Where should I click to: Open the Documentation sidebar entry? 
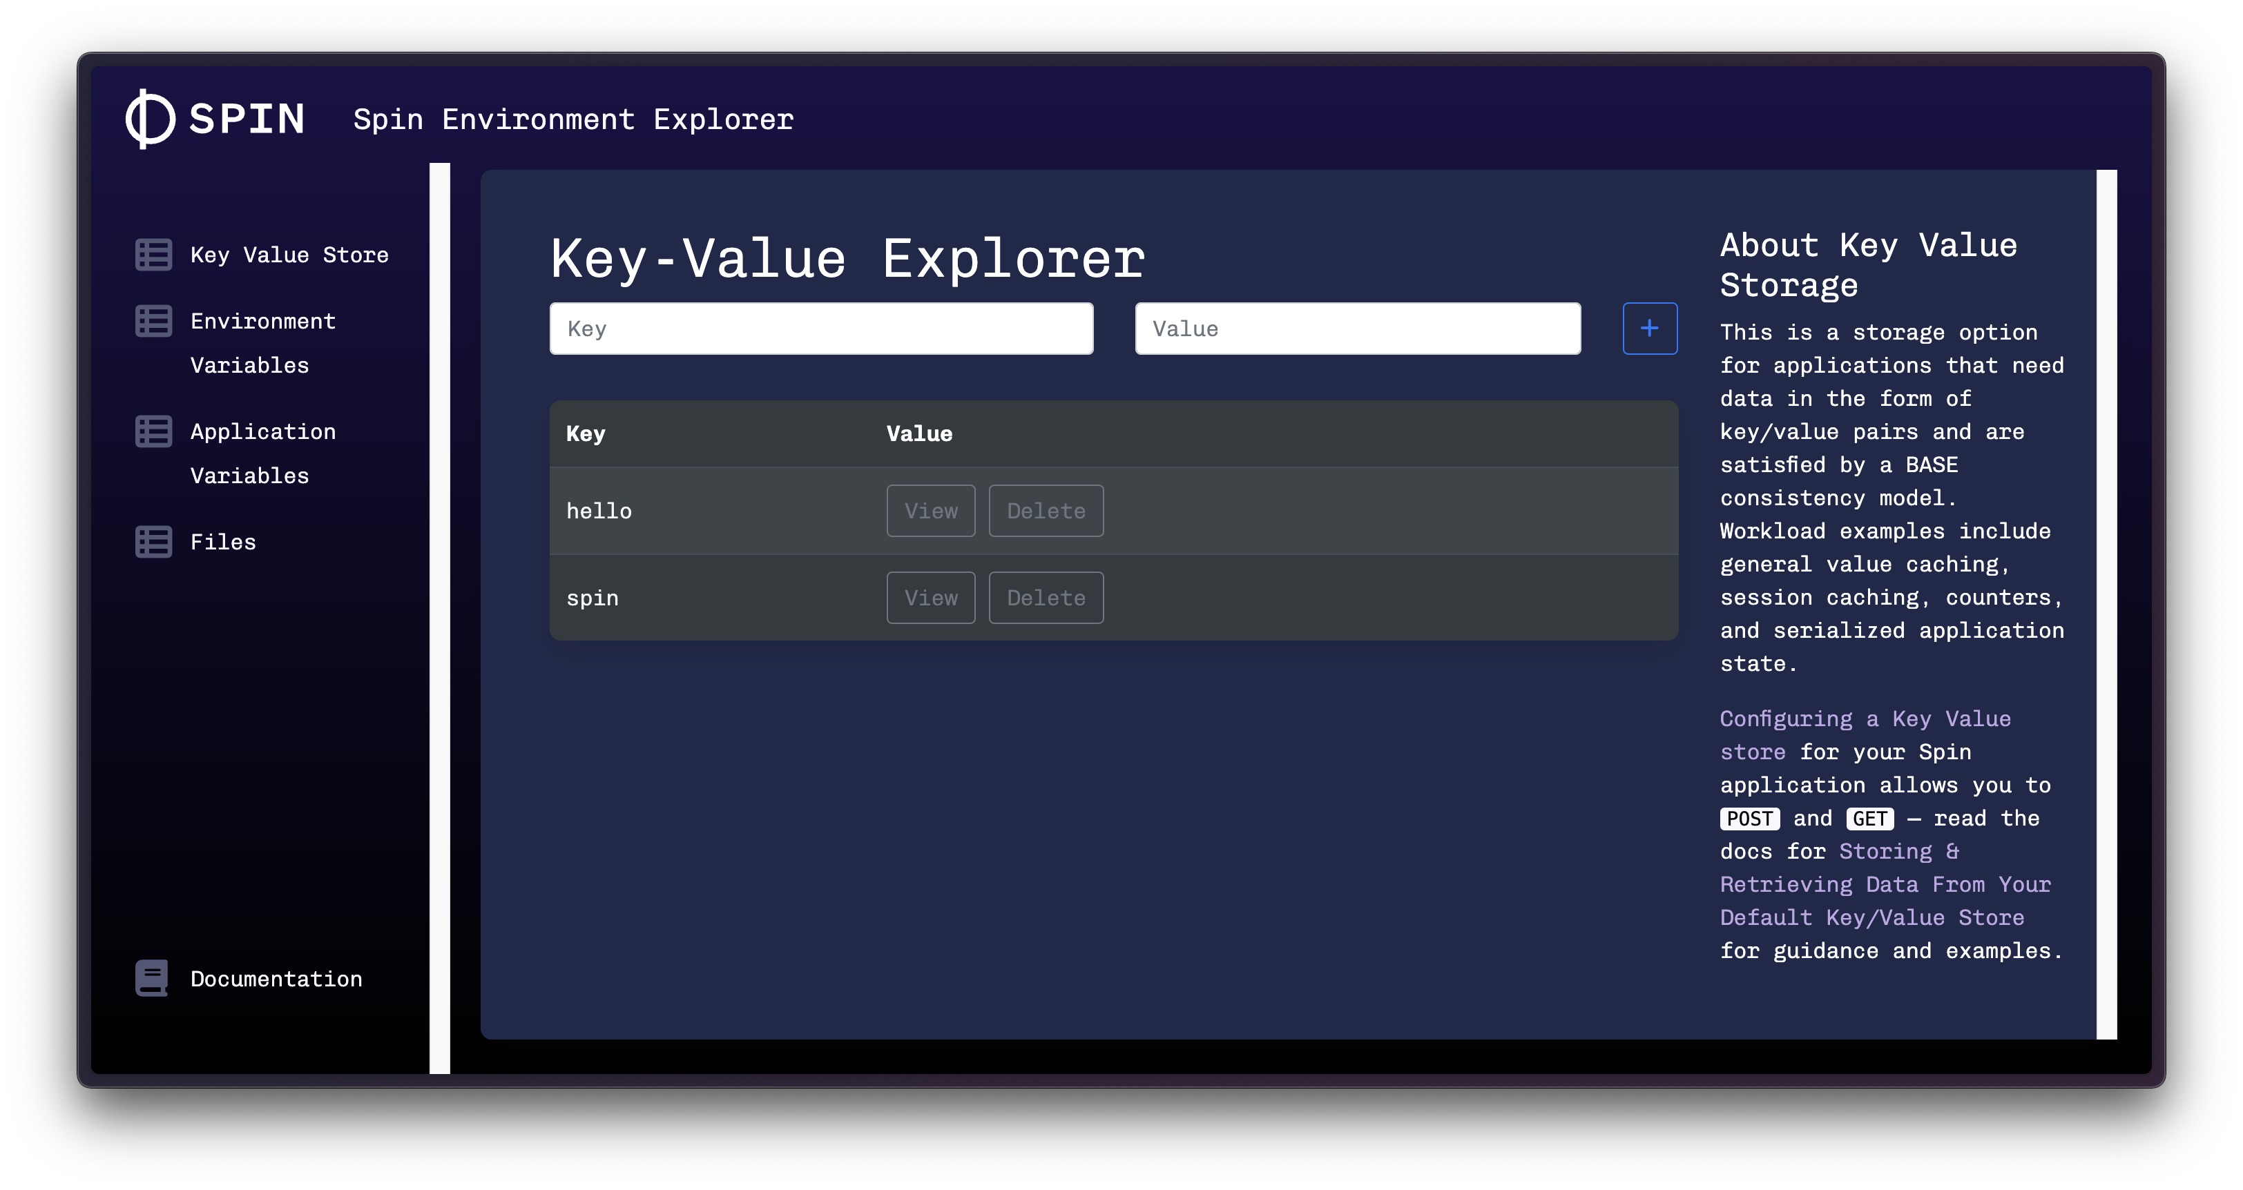pos(275,979)
